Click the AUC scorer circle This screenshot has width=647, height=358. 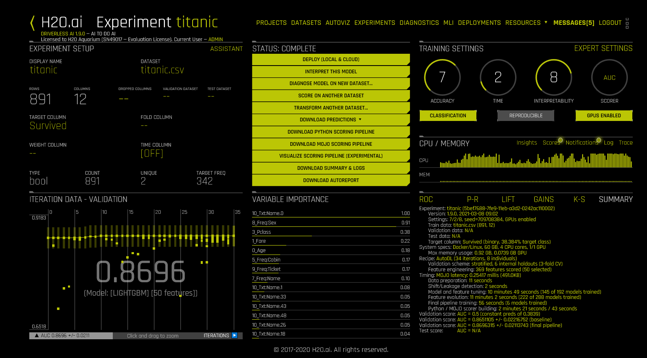tap(609, 77)
